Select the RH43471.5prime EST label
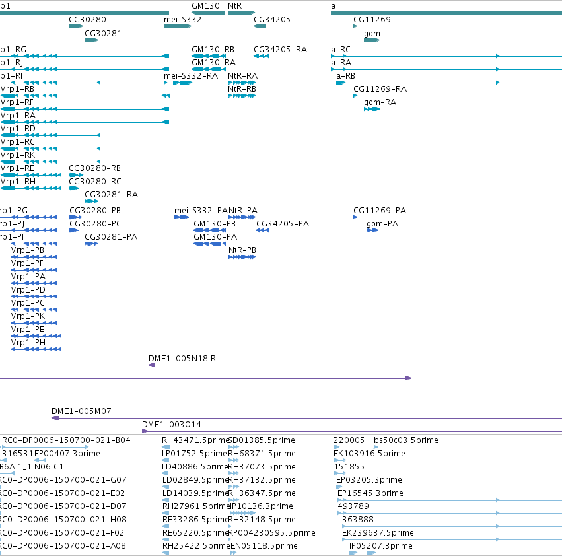Viewport: 562px width, 556px height. point(195,440)
